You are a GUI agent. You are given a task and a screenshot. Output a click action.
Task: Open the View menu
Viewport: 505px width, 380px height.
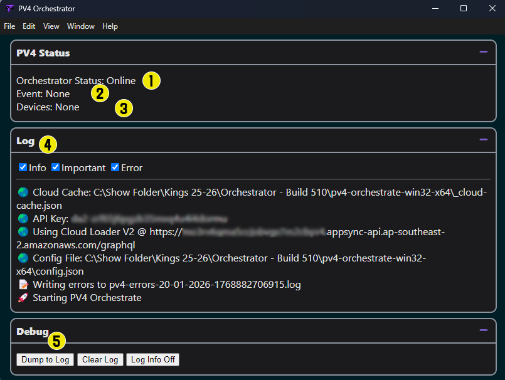pos(51,26)
